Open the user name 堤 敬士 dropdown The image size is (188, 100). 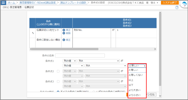click(152, 2)
